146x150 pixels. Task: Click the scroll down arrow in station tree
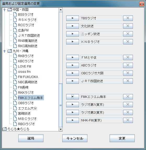(61, 129)
